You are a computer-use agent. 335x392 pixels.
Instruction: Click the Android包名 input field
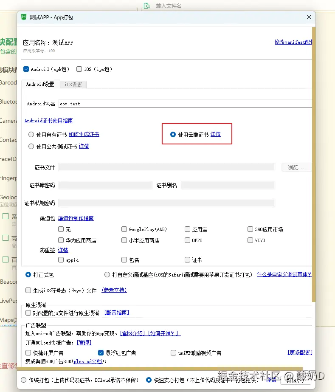pos(185,104)
